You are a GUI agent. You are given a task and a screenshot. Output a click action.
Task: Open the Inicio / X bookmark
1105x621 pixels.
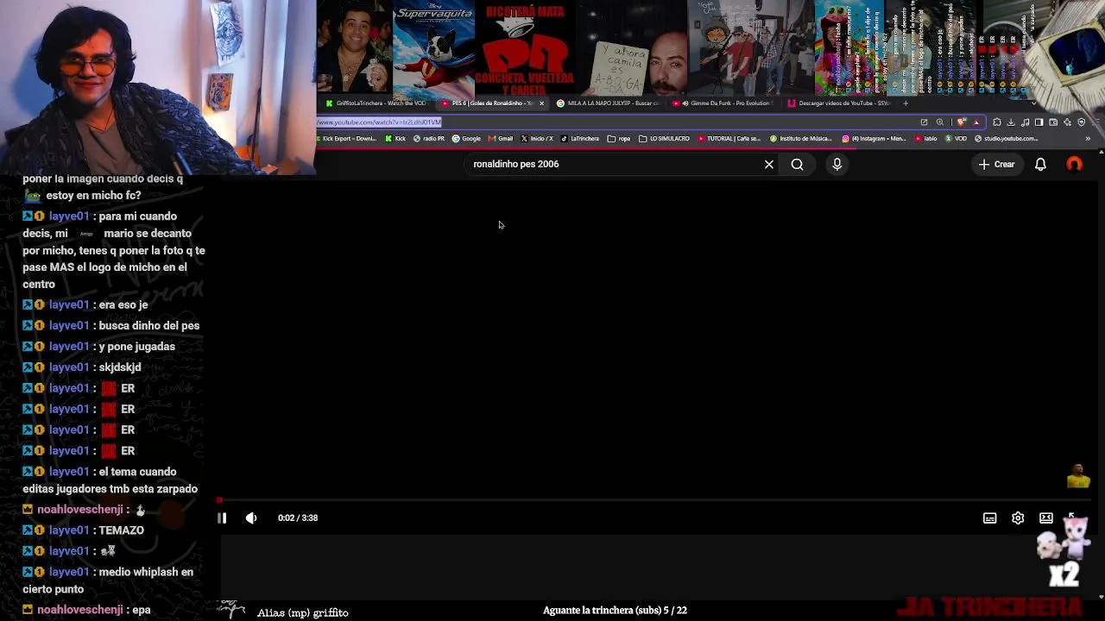point(536,139)
